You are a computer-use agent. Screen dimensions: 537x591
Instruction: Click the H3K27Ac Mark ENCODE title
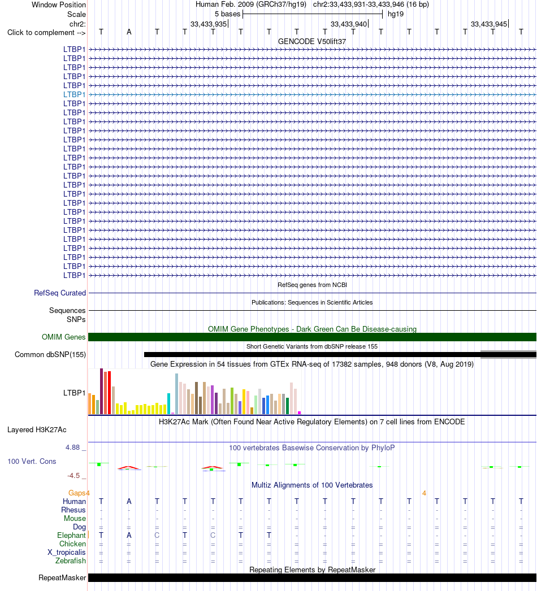click(312, 421)
